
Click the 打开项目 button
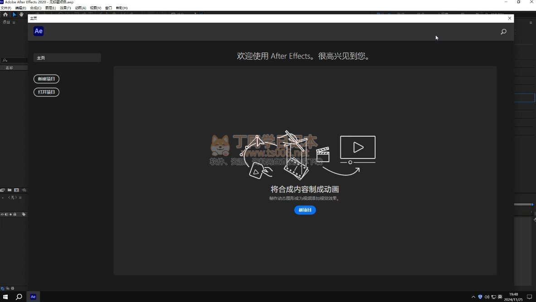(x=46, y=92)
